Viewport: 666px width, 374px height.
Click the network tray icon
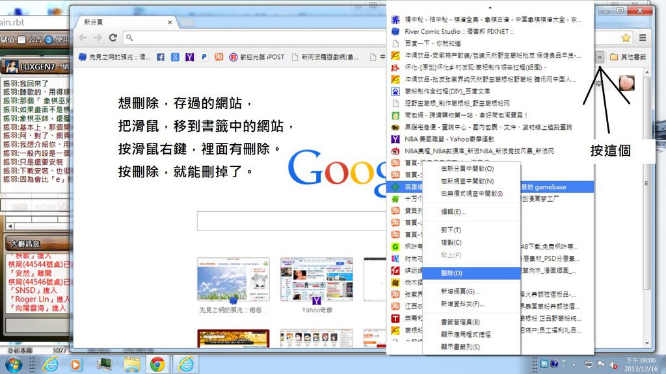[x=588, y=364]
